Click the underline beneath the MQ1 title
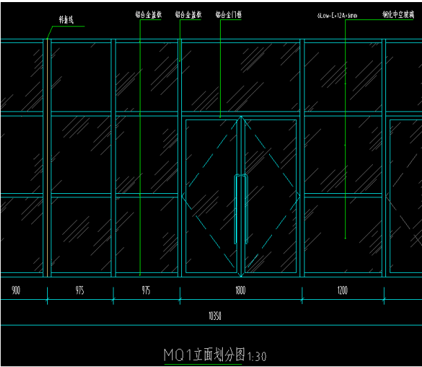Image resolution: width=422 pixels, height=367 pixels. pyautogui.click(x=204, y=364)
